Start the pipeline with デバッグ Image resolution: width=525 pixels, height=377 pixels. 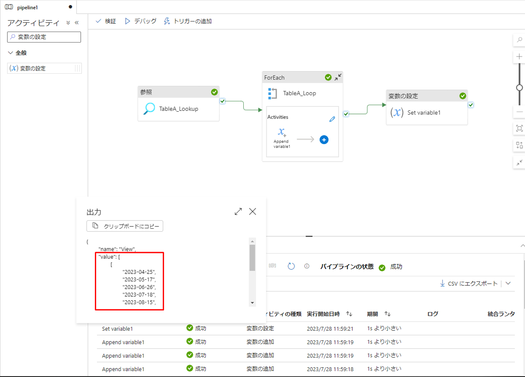(141, 21)
